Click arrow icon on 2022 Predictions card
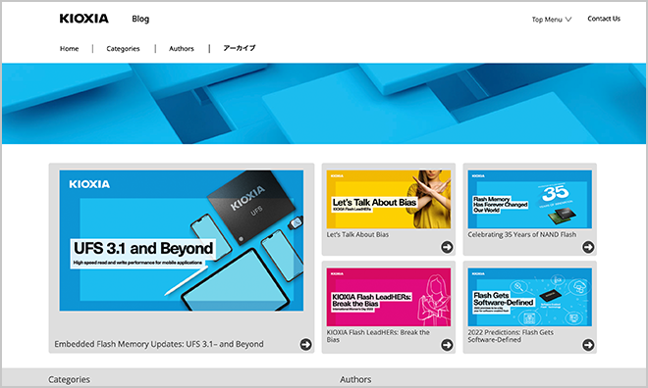Viewport: 648px width, 388px height. coord(588,345)
